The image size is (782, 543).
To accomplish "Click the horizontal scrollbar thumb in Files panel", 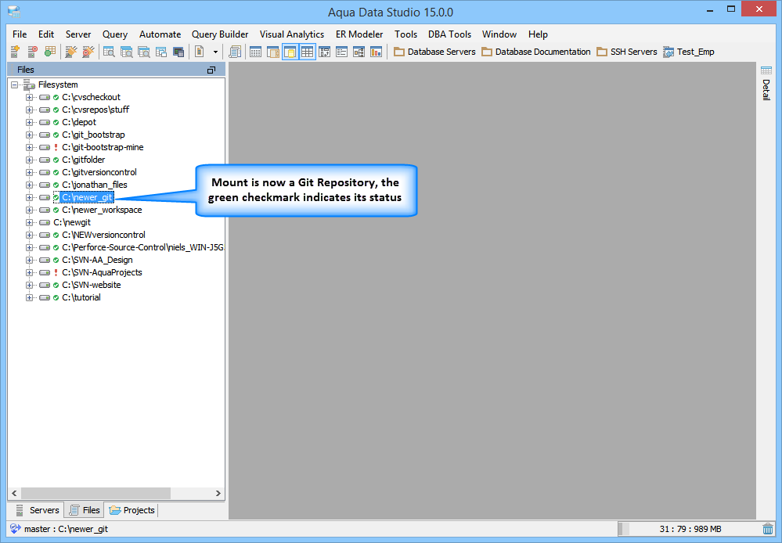I will 96,493.
